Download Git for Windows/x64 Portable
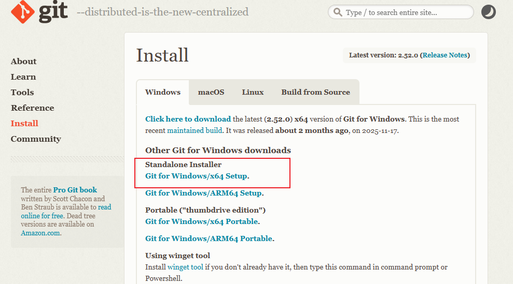The image size is (513, 284). coord(202,221)
